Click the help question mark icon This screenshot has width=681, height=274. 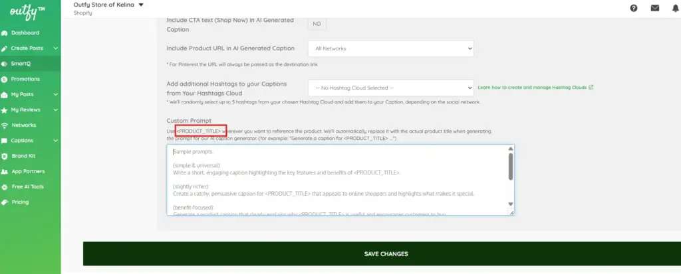[x=634, y=8]
